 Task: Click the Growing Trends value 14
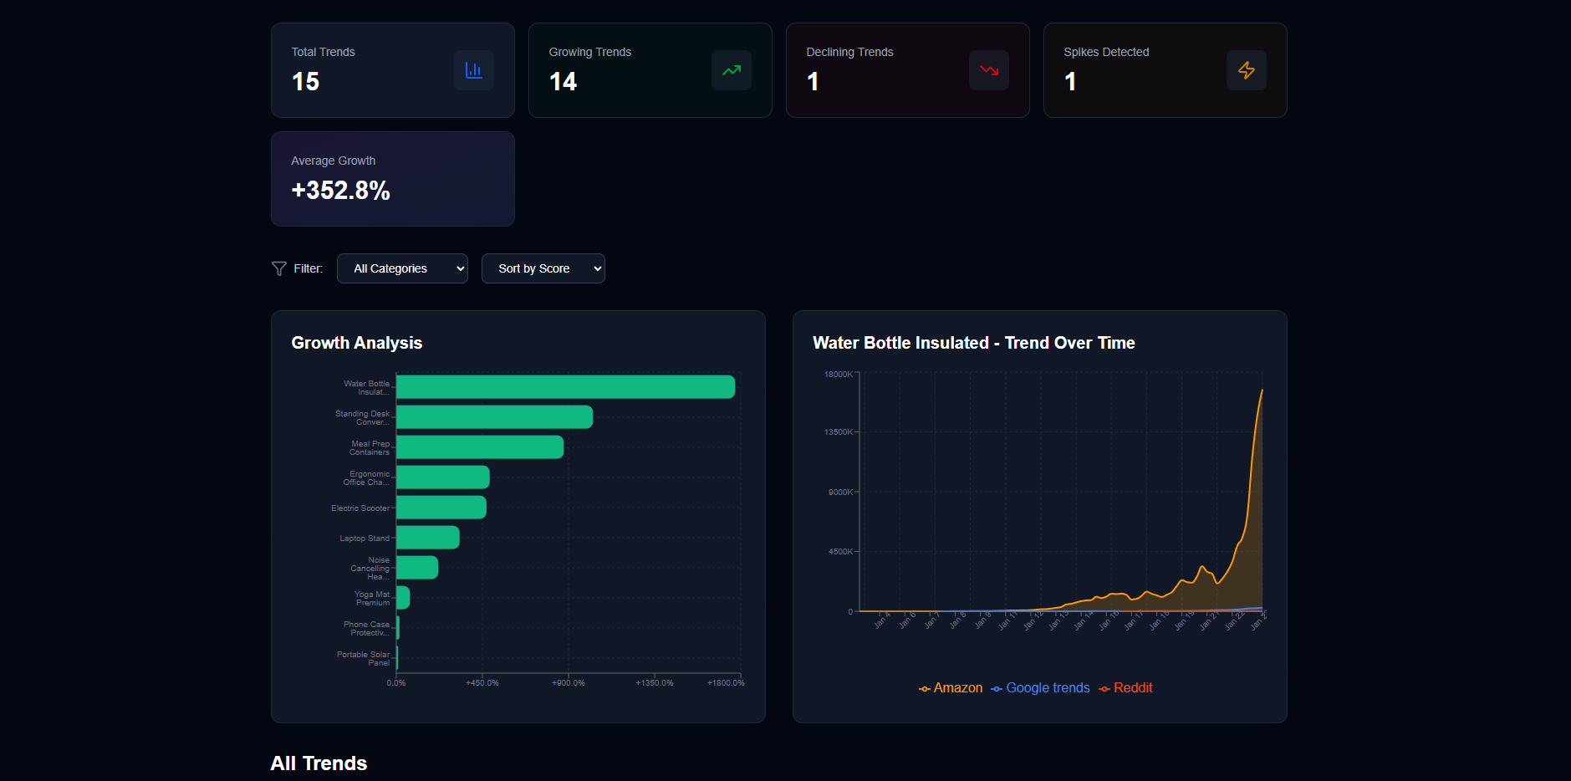pyautogui.click(x=563, y=82)
